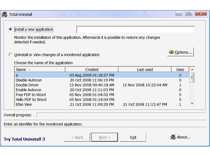
Task: Sort list by Created column header
Action: pyautogui.click(x=92, y=70)
